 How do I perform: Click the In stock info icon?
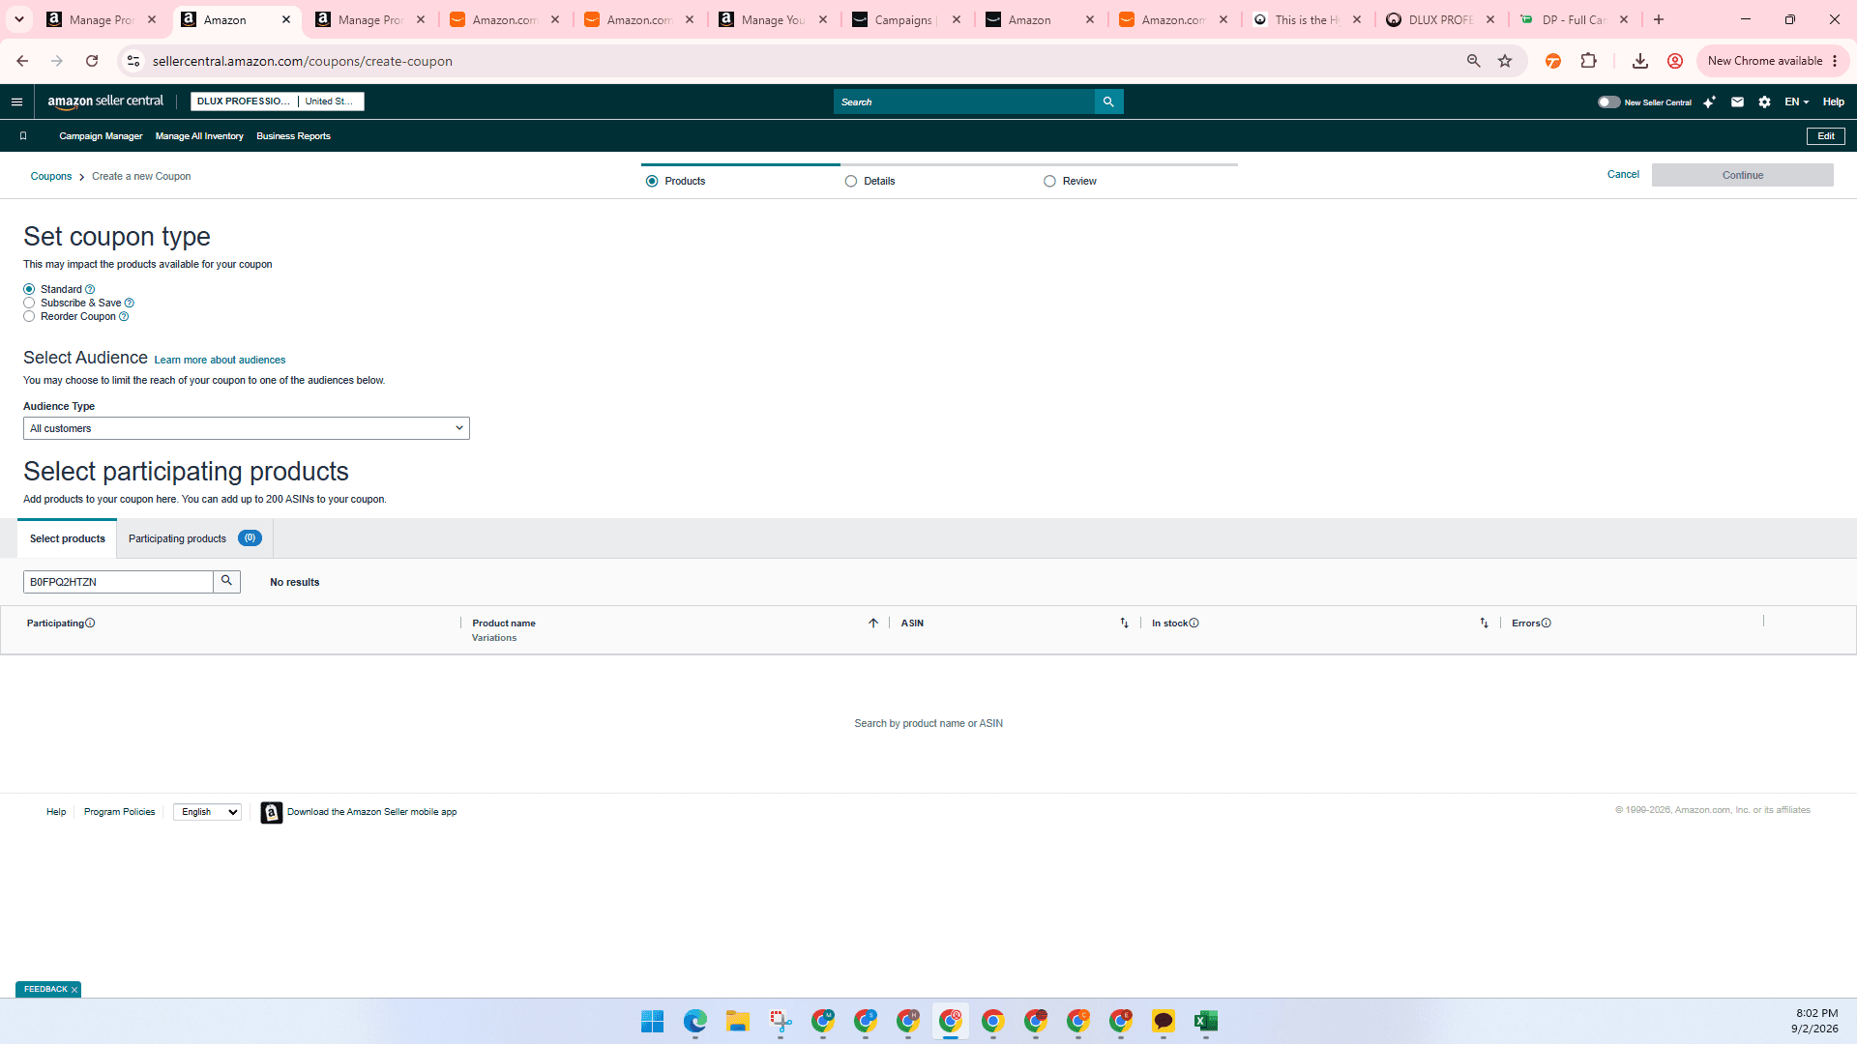click(x=1194, y=623)
